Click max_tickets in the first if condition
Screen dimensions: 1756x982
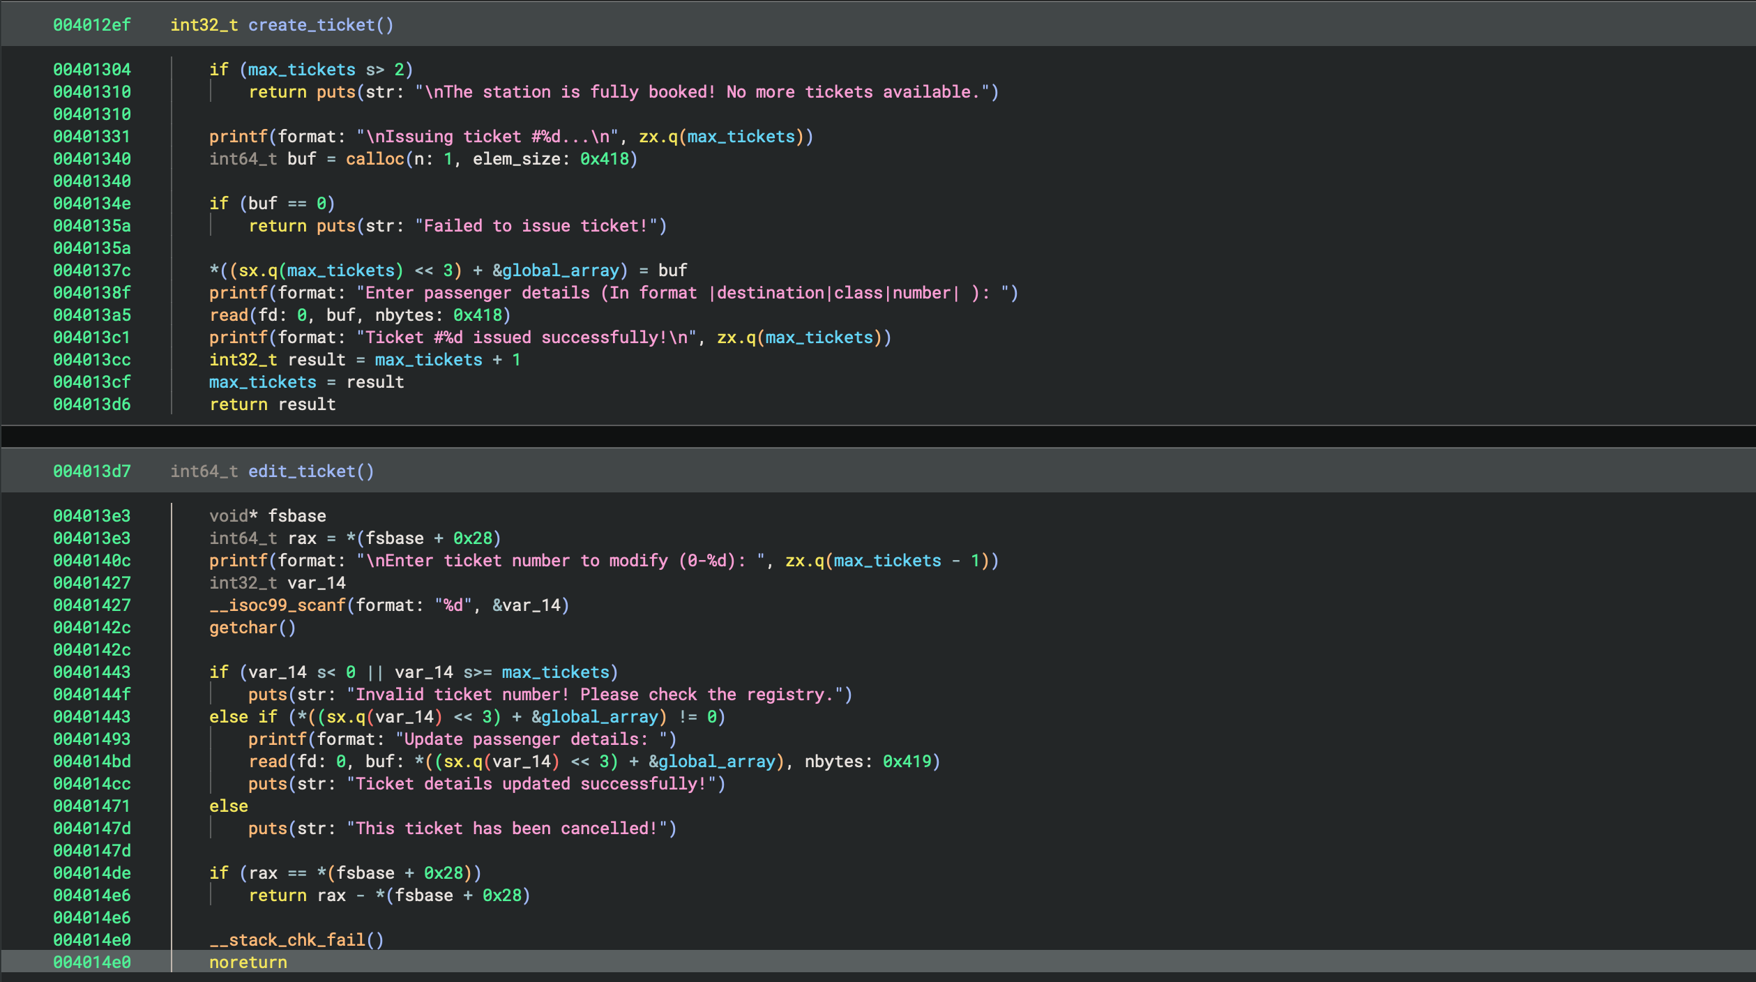(301, 70)
